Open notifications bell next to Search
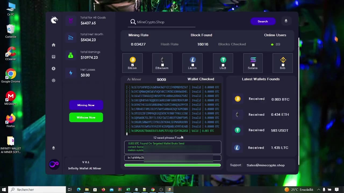 [x=286, y=21]
